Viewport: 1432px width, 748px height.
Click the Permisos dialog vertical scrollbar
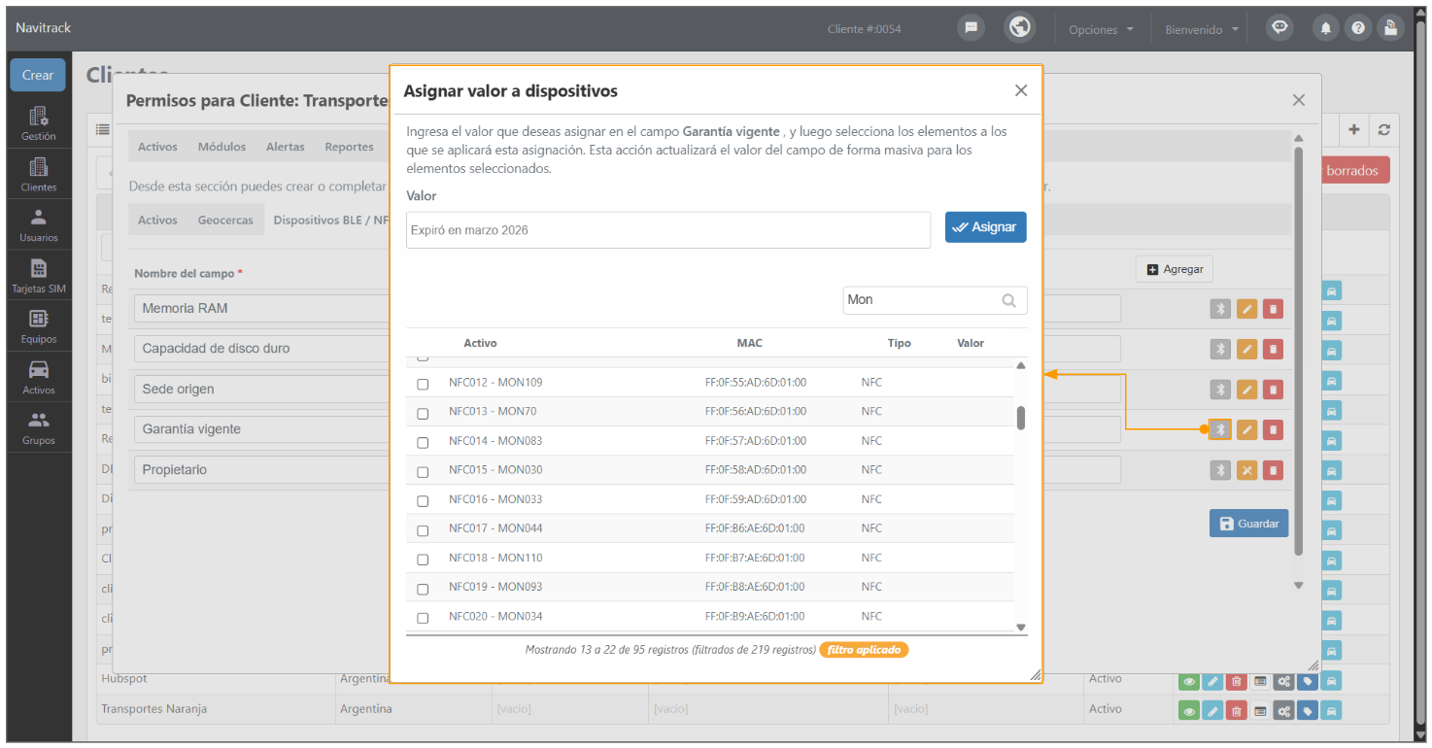(x=1298, y=350)
